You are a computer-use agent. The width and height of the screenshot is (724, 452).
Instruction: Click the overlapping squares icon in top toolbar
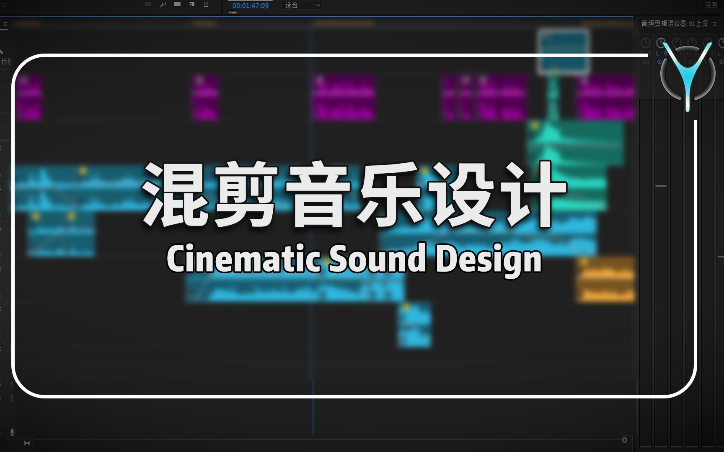[x=191, y=4]
